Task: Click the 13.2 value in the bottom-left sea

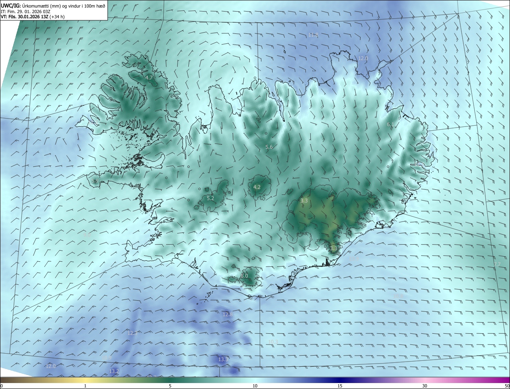Action: tap(114, 371)
